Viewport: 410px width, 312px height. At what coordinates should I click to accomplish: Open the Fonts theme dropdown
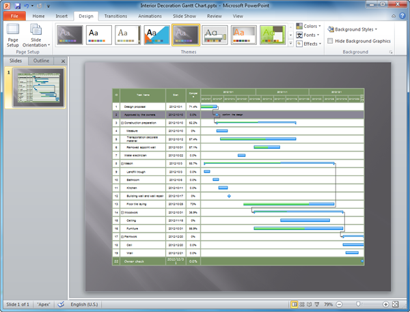point(310,35)
